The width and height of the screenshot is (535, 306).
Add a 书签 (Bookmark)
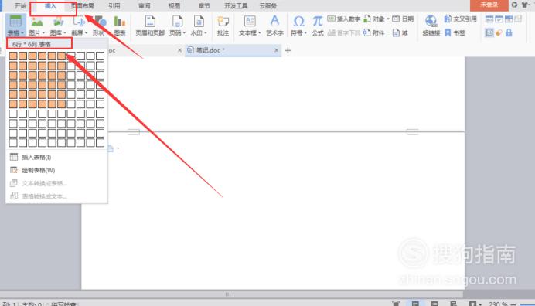(x=455, y=32)
